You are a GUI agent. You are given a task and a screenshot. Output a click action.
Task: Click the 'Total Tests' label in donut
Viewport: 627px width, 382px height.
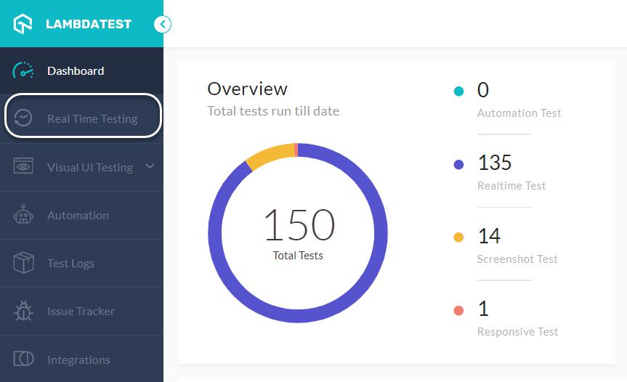pos(298,256)
